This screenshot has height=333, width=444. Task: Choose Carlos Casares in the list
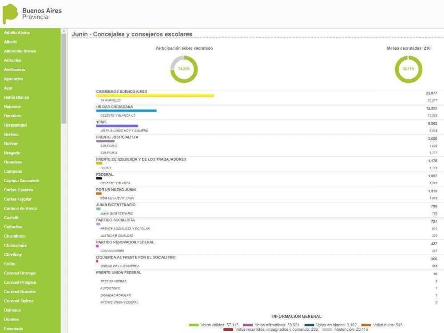18,190
